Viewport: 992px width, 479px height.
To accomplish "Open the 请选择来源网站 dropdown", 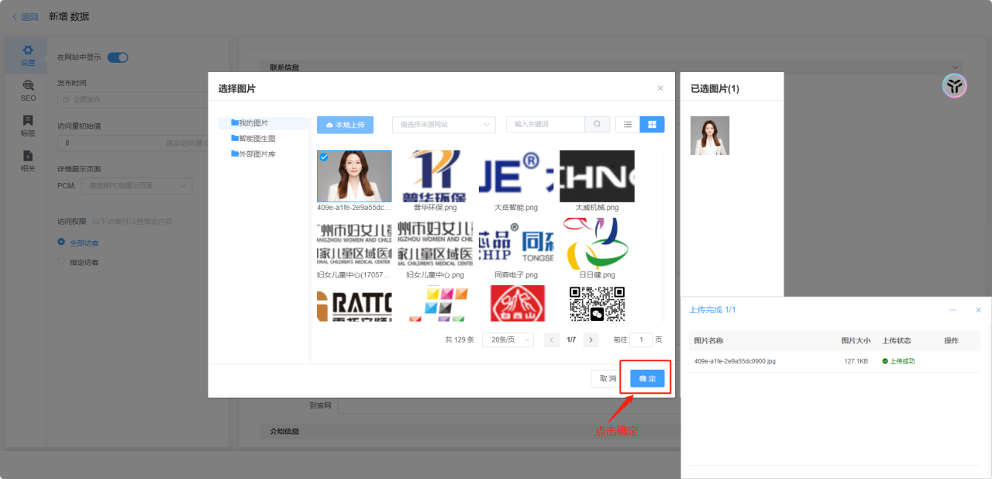I will (x=444, y=124).
